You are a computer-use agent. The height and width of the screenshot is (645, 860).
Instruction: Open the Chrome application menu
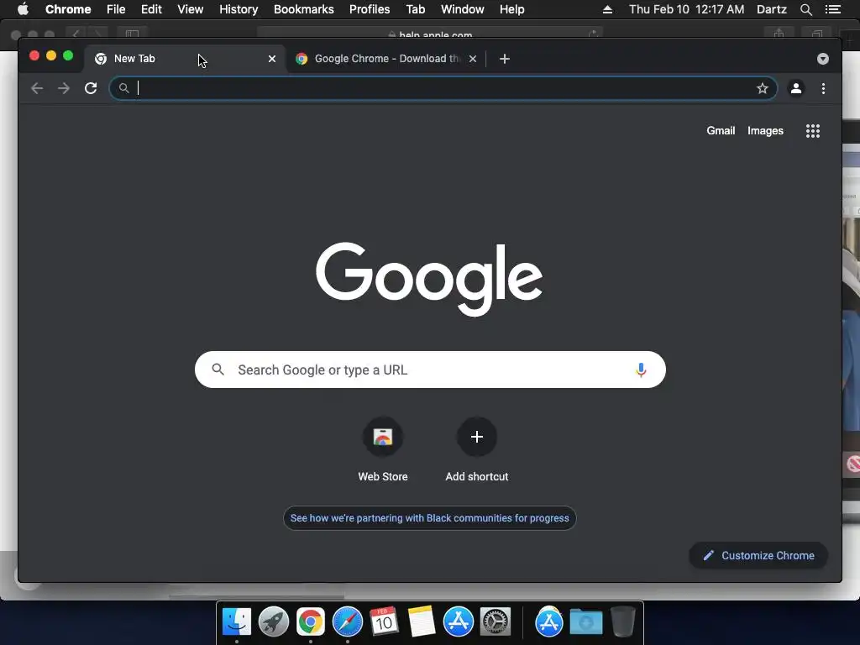tap(68, 9)
